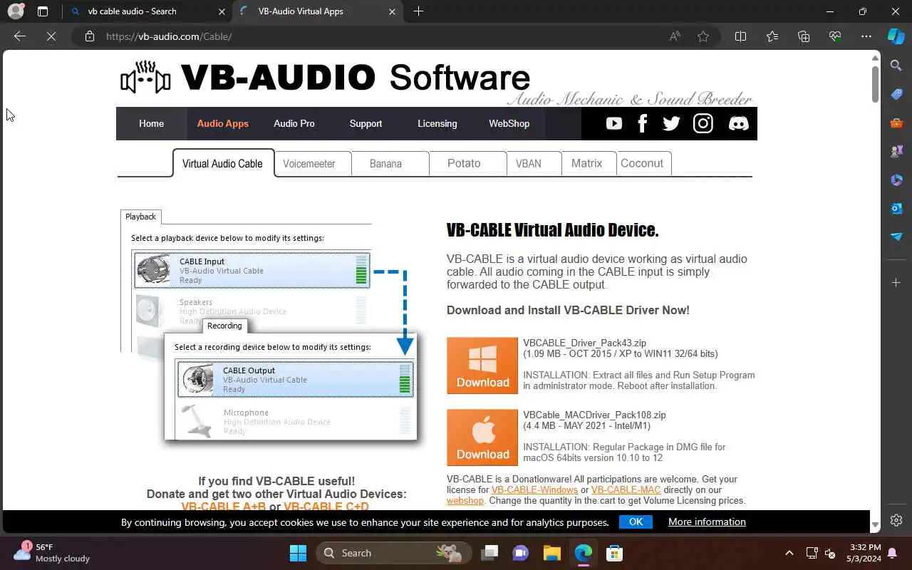Open sidebar search magnifier icon
This screenshot has width=912, height=570.
coord(896,66)
